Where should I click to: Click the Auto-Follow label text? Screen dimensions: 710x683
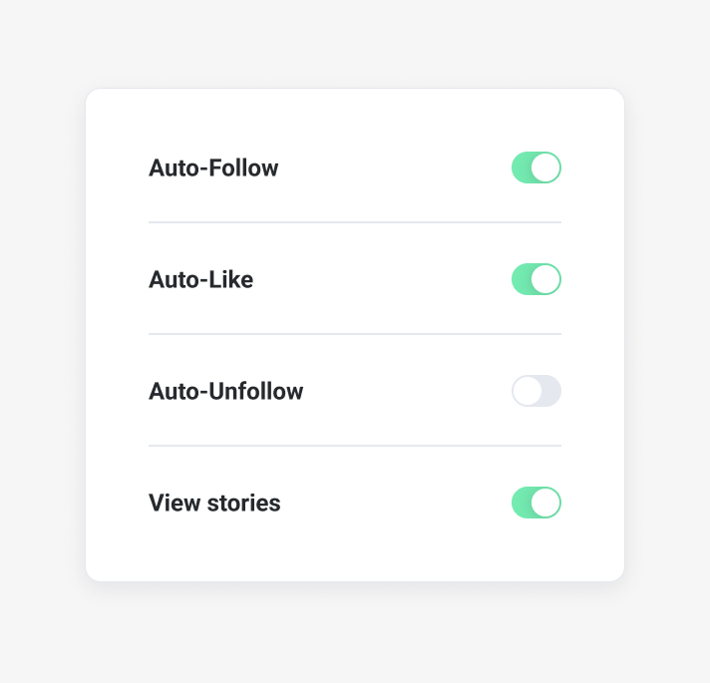(213, 168)
